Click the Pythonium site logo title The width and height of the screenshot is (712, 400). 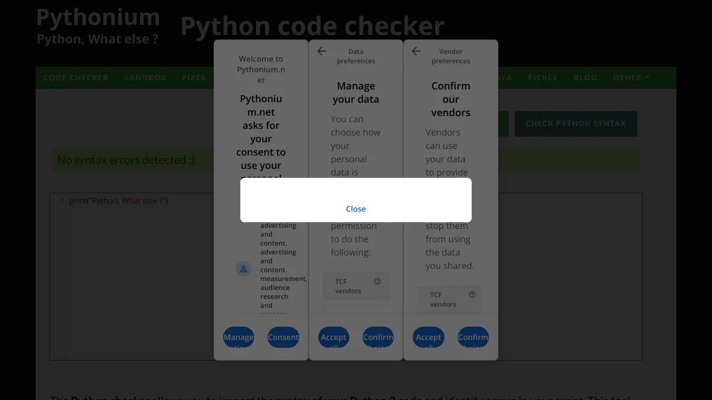coord(98,17)
